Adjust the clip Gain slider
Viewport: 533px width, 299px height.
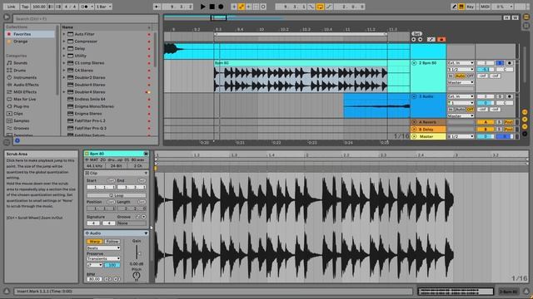tap(137, 252)
